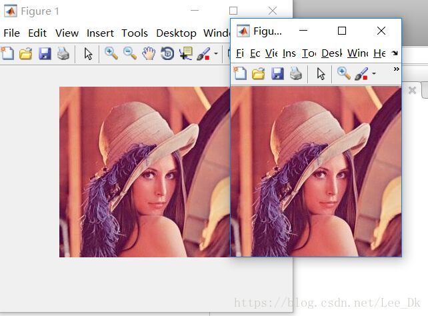
Task: Open File menu in front figure window
Action: pos(240,53)
